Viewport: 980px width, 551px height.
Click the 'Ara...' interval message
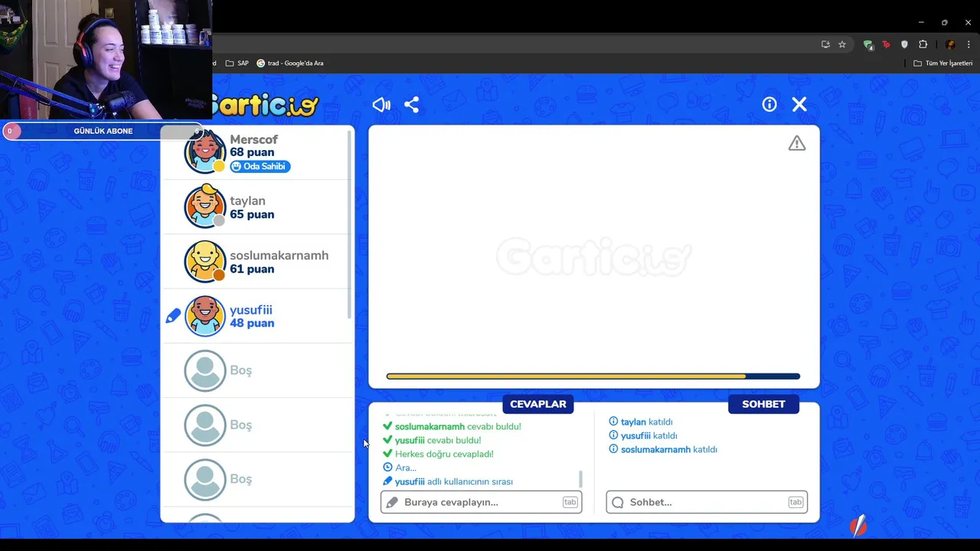click(406, 468)
